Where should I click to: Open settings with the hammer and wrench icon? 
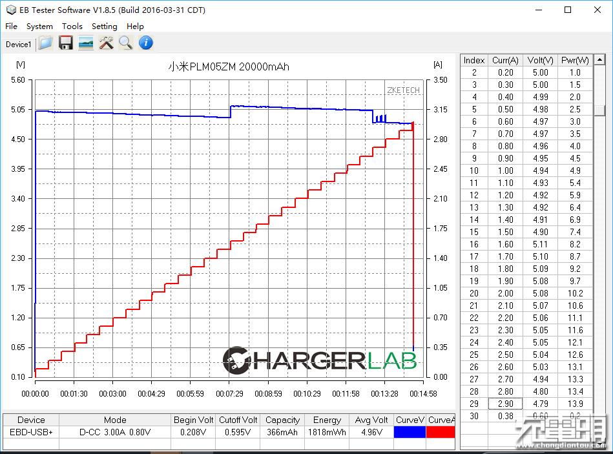click(x=106, y=43)
